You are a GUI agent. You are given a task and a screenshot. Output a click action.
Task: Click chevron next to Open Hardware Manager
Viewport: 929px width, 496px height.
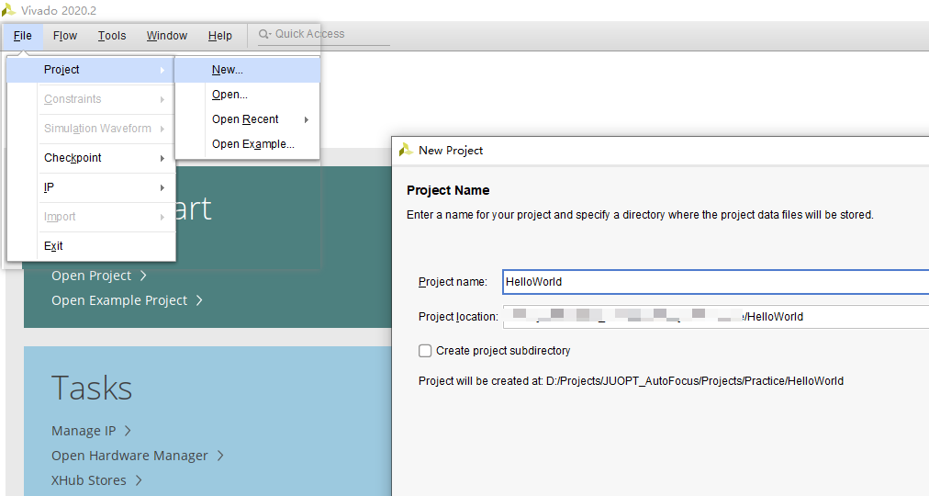pyautogui.click(x=219, y=456)
